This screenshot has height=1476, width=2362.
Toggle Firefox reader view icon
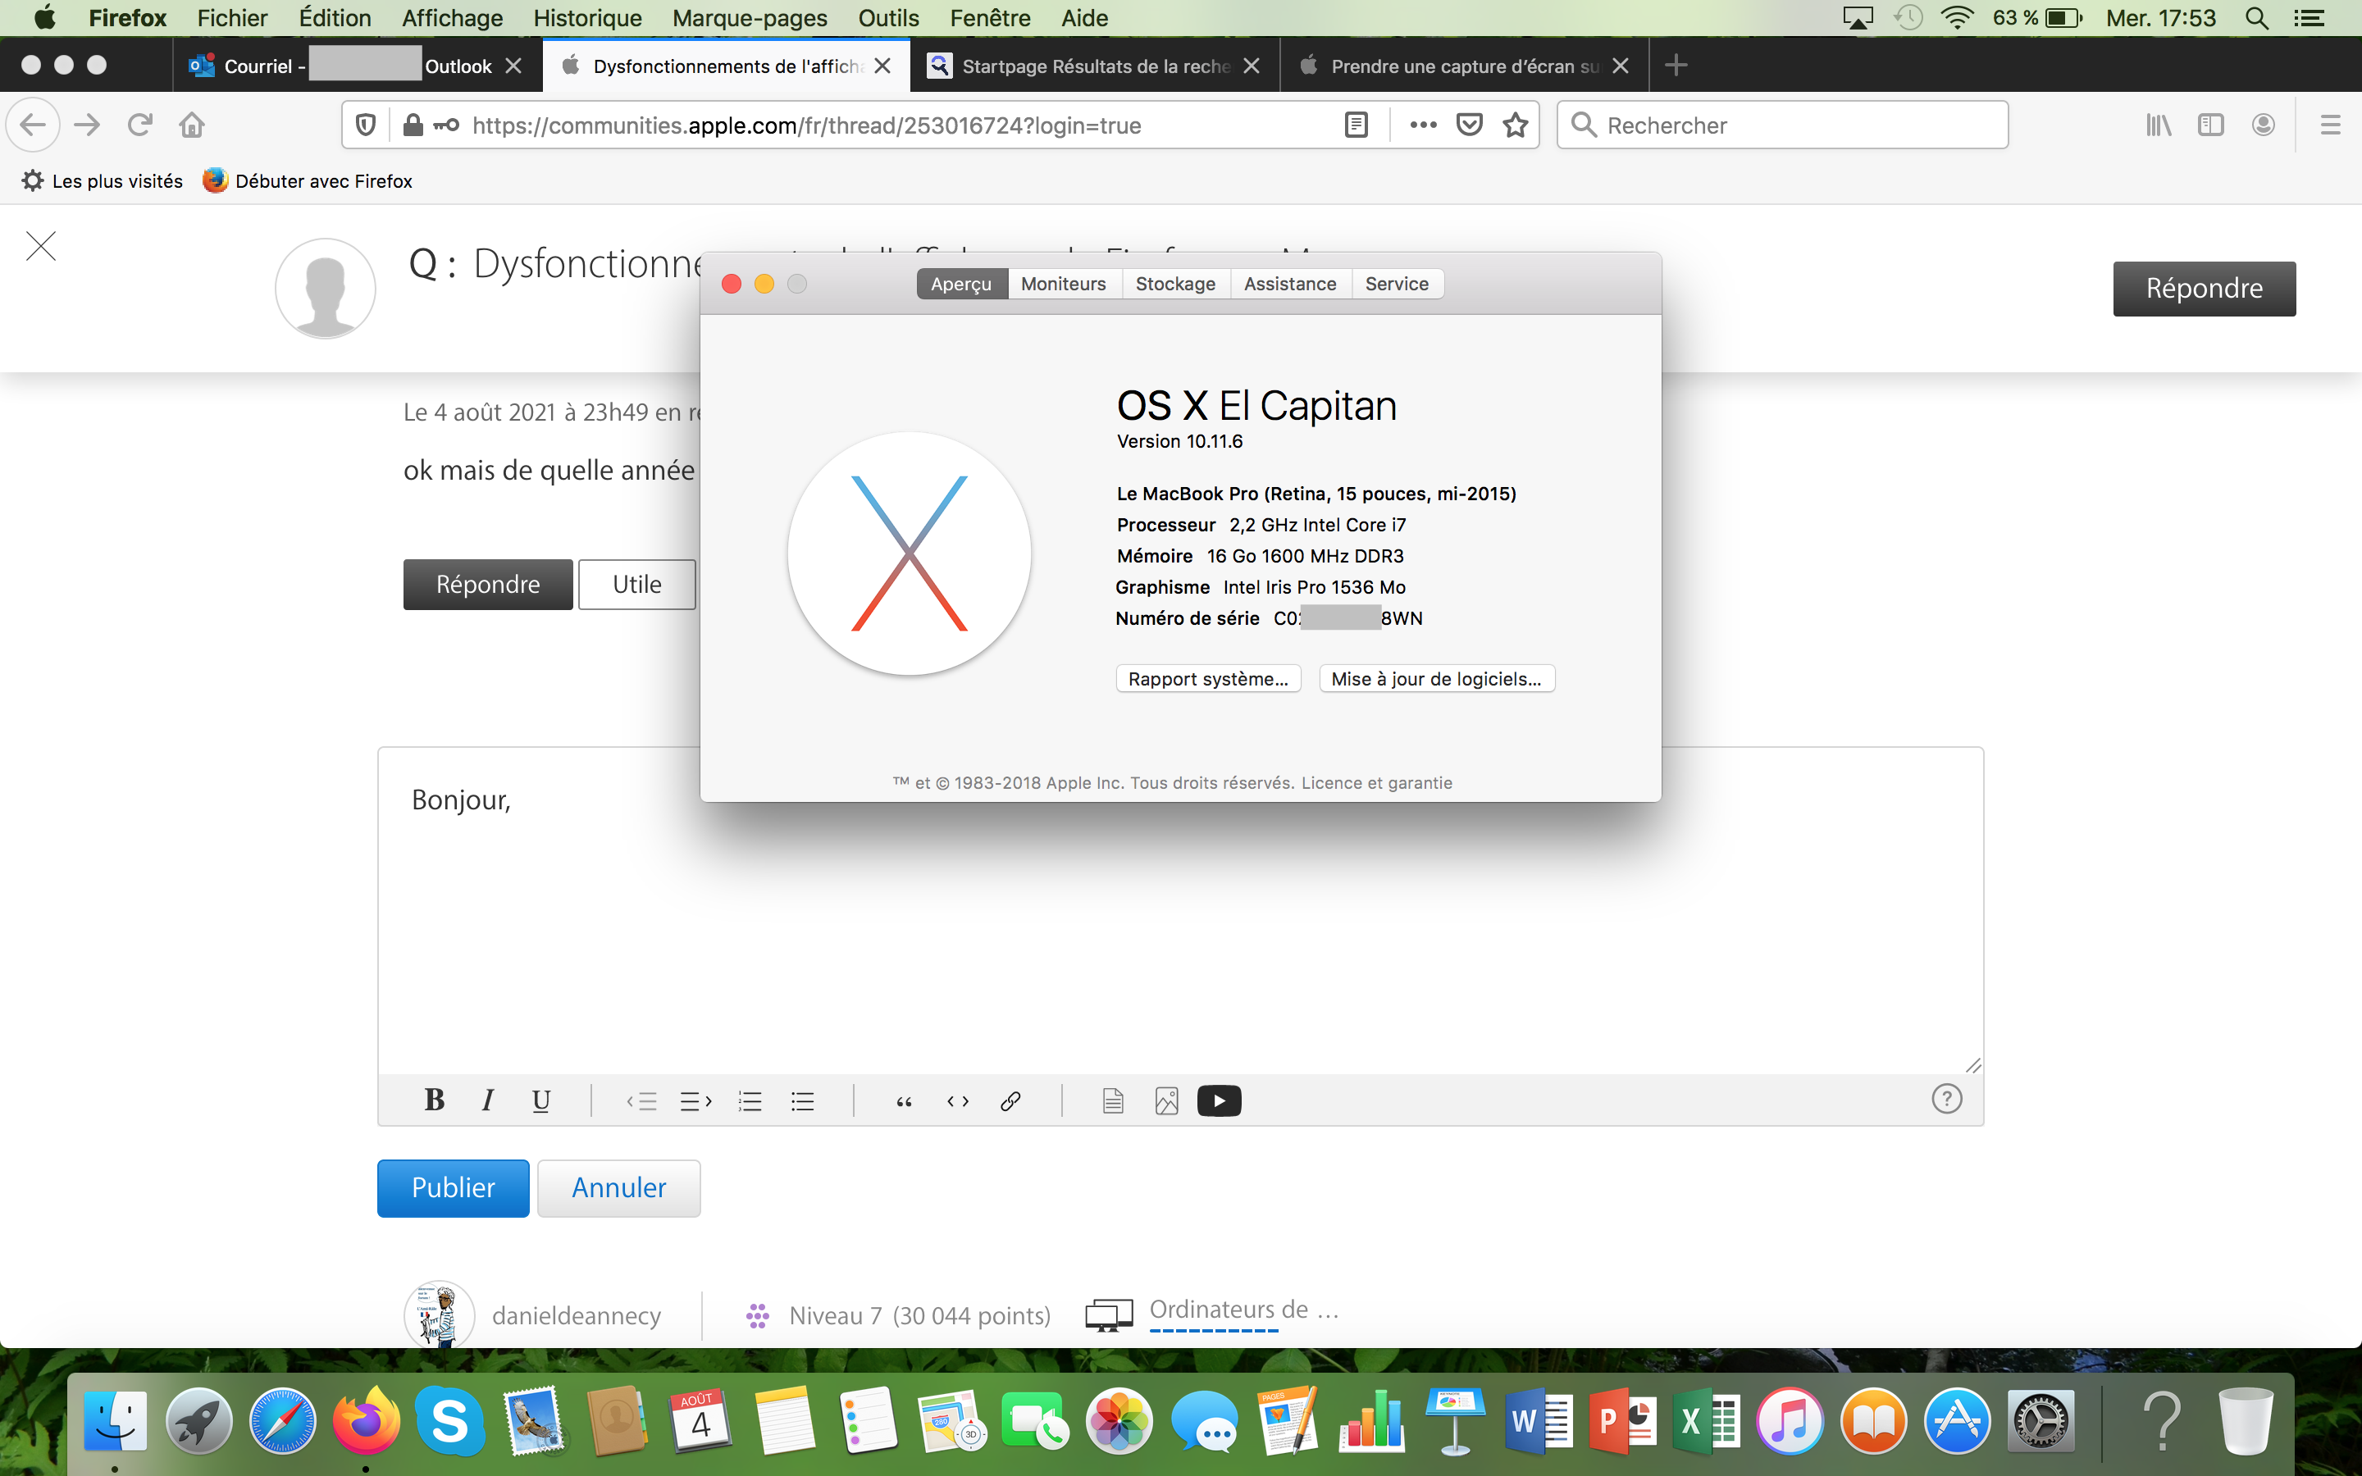(x=1356, y=125)
